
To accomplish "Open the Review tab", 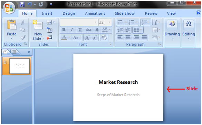I will point(151,13).
